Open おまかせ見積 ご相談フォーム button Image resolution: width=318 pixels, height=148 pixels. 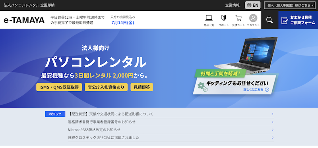pyautogui.click(x=298, y=20)
